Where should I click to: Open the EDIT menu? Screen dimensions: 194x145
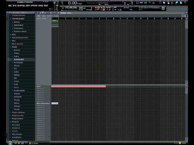coord(15,6)
